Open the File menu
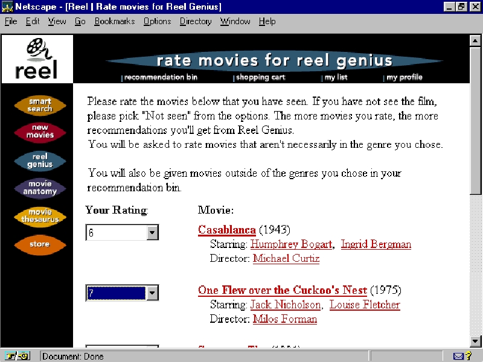This screenshot has height=362, width=483. pyautogui.click(x=11, y=21)
